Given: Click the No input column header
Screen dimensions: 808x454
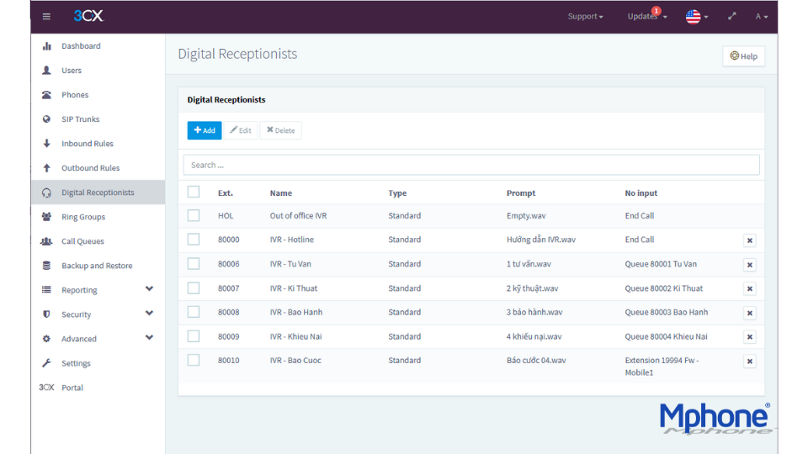Looking at the screenshot, I should point(641,193).
